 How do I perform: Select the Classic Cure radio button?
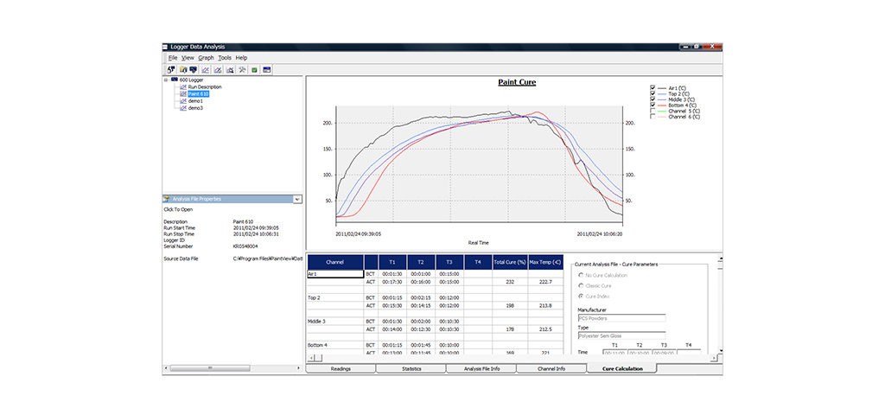tap(581, 285)
